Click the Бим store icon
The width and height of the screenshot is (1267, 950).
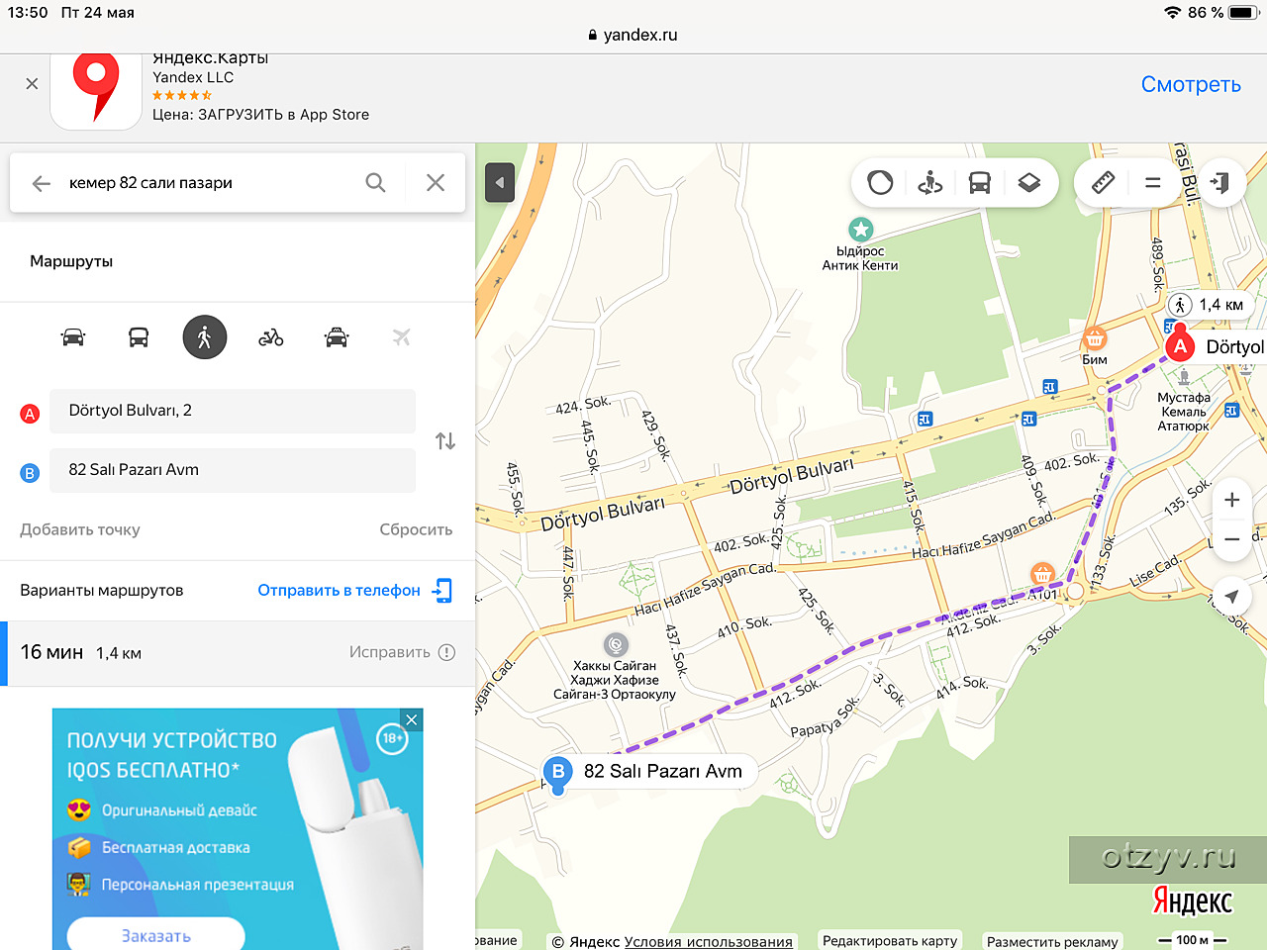coord(1094,339)
